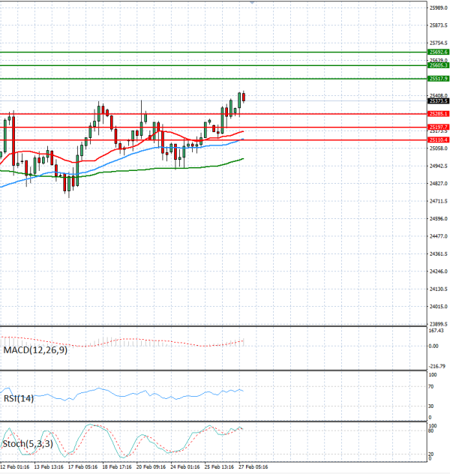Click the 24596.0 value on price scale
The width and height of the screenshot is (450, 474).
click(x=438, y=219)
